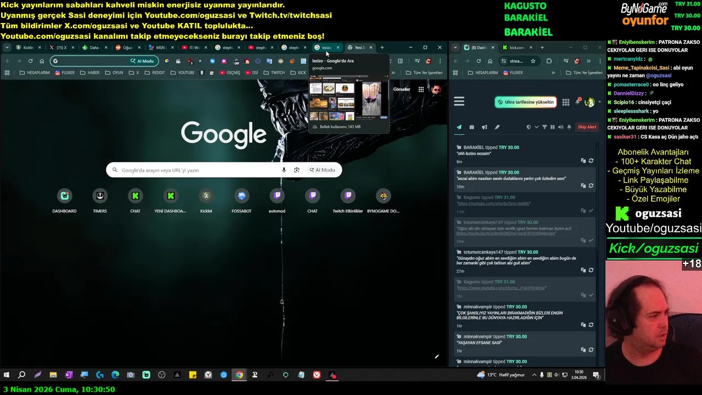Reload the page in left Chrome window
Screen dimensions: 702x395
pyautogui.click(x=30, y=61)
